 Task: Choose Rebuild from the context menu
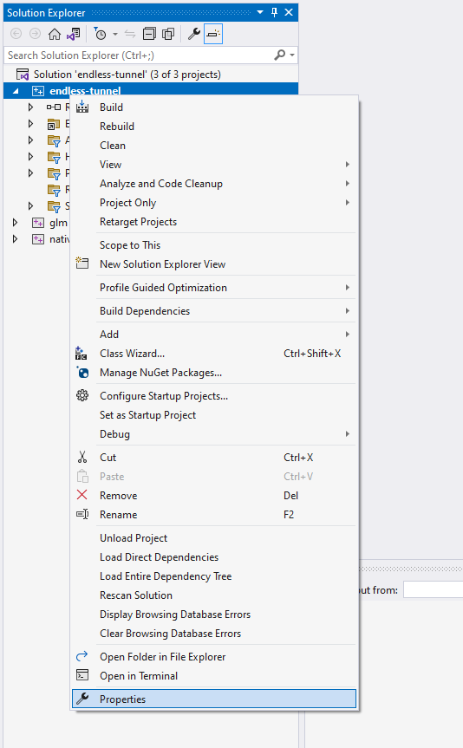tap(214, 127)
